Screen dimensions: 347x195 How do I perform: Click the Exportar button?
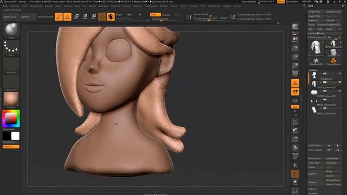point(333,21)
